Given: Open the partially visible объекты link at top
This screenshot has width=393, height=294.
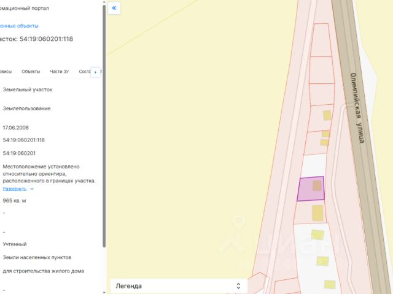Looking at the screenshot, I should click(19, 26).
